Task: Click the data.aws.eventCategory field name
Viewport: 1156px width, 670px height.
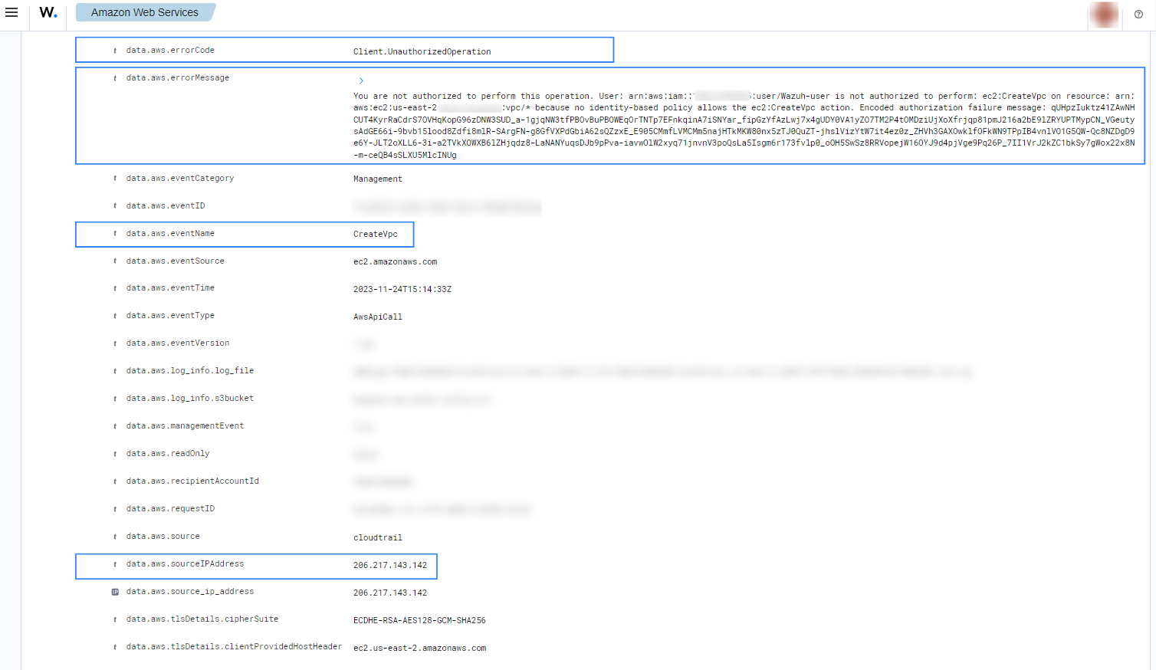Action: (x=180, y=179)
